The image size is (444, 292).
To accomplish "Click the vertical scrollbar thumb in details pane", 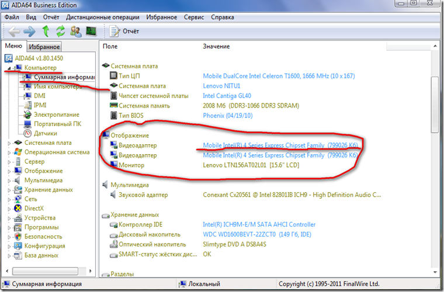I will coord(435,105).
